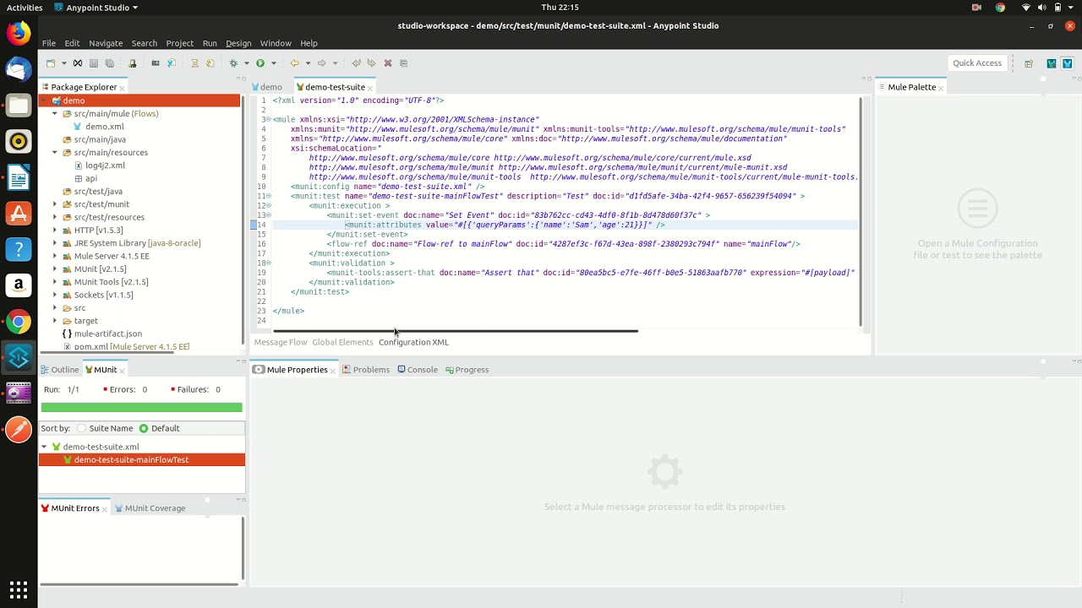Open the Open Perspective icon near Quick Access
This screenshot has width=1082, height=608.
tap(1029, 63)
